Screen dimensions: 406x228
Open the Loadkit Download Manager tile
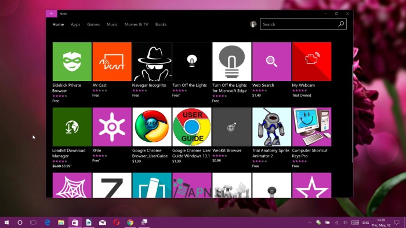tap(72, 127)
